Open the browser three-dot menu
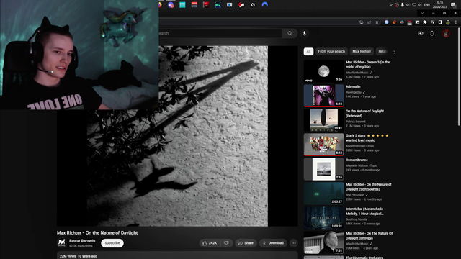This screenshot has width=461, height=259. pyautogui.click(x=456, y=22)
